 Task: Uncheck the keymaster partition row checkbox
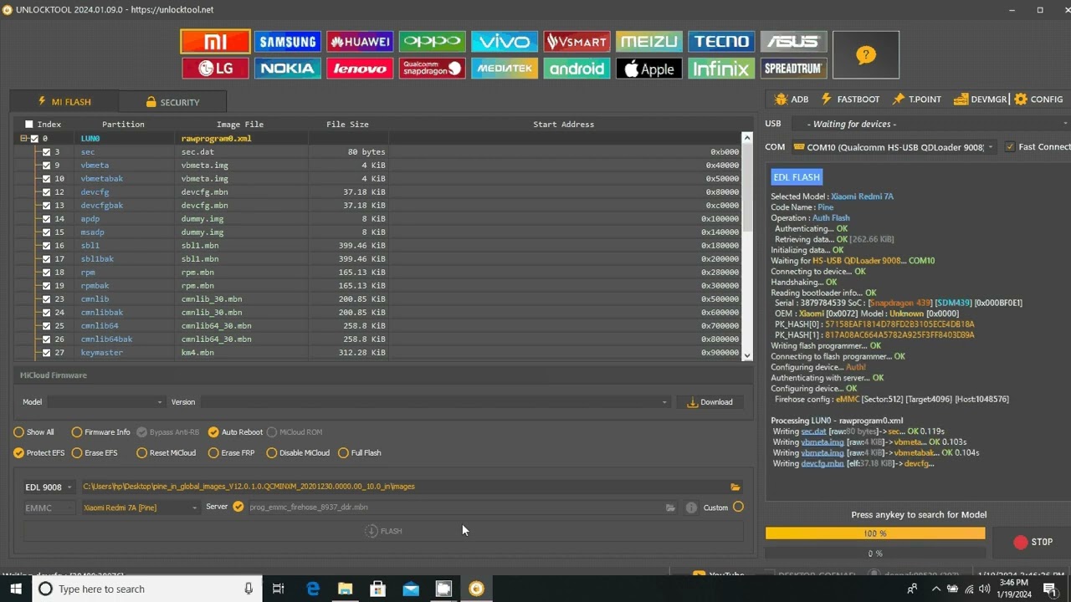click(46, 353)
